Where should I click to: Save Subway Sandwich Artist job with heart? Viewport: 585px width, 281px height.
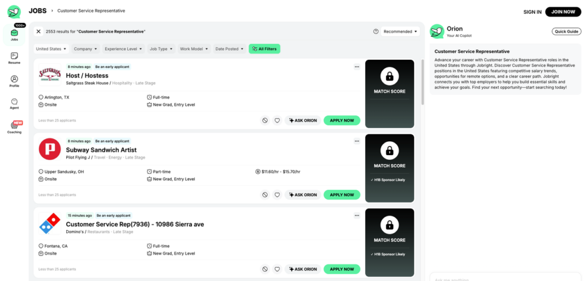[277, 195]
